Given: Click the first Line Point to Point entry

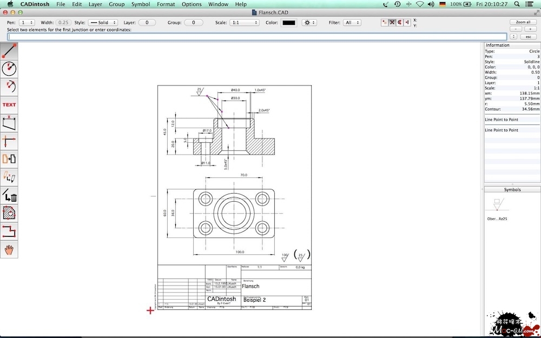Looking at the screenshot, I should click(x=502, y=120).
